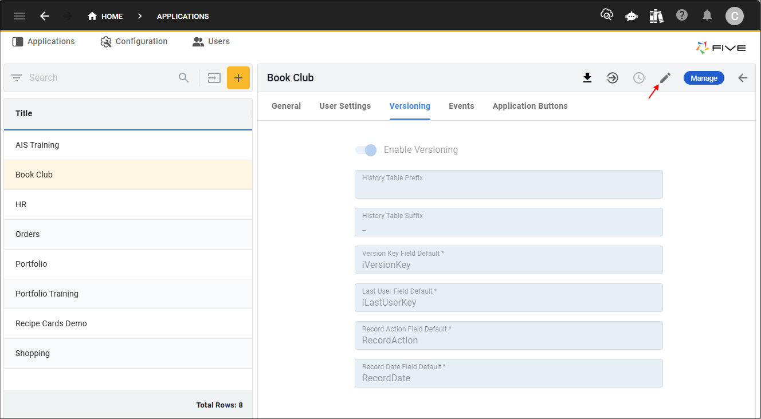The width and height of the screenshot is (761, 419).
Task: Open the user avatar C
Action: pos(734,16)
